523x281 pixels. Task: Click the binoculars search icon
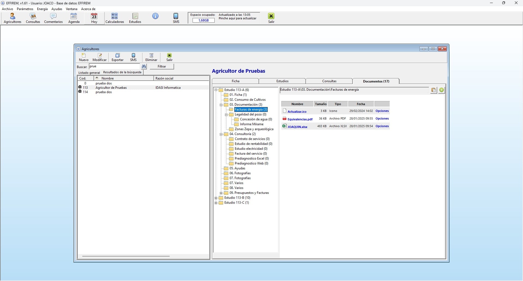[x=144, y=66]
